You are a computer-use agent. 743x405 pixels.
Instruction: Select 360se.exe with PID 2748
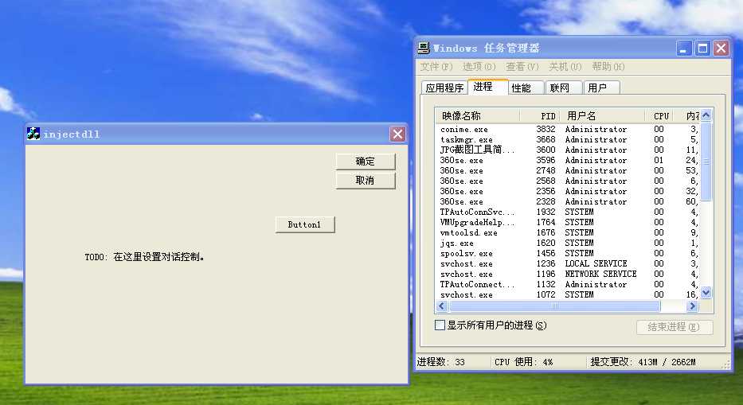[x=568, y=171]
